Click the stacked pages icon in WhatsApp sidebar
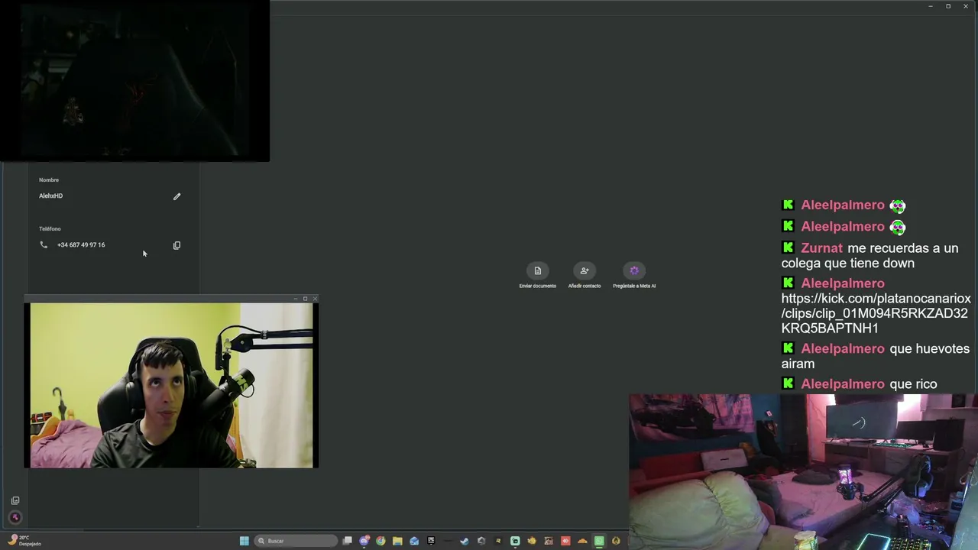This screenshot has width=978, height=550. (x=15, y=500)
